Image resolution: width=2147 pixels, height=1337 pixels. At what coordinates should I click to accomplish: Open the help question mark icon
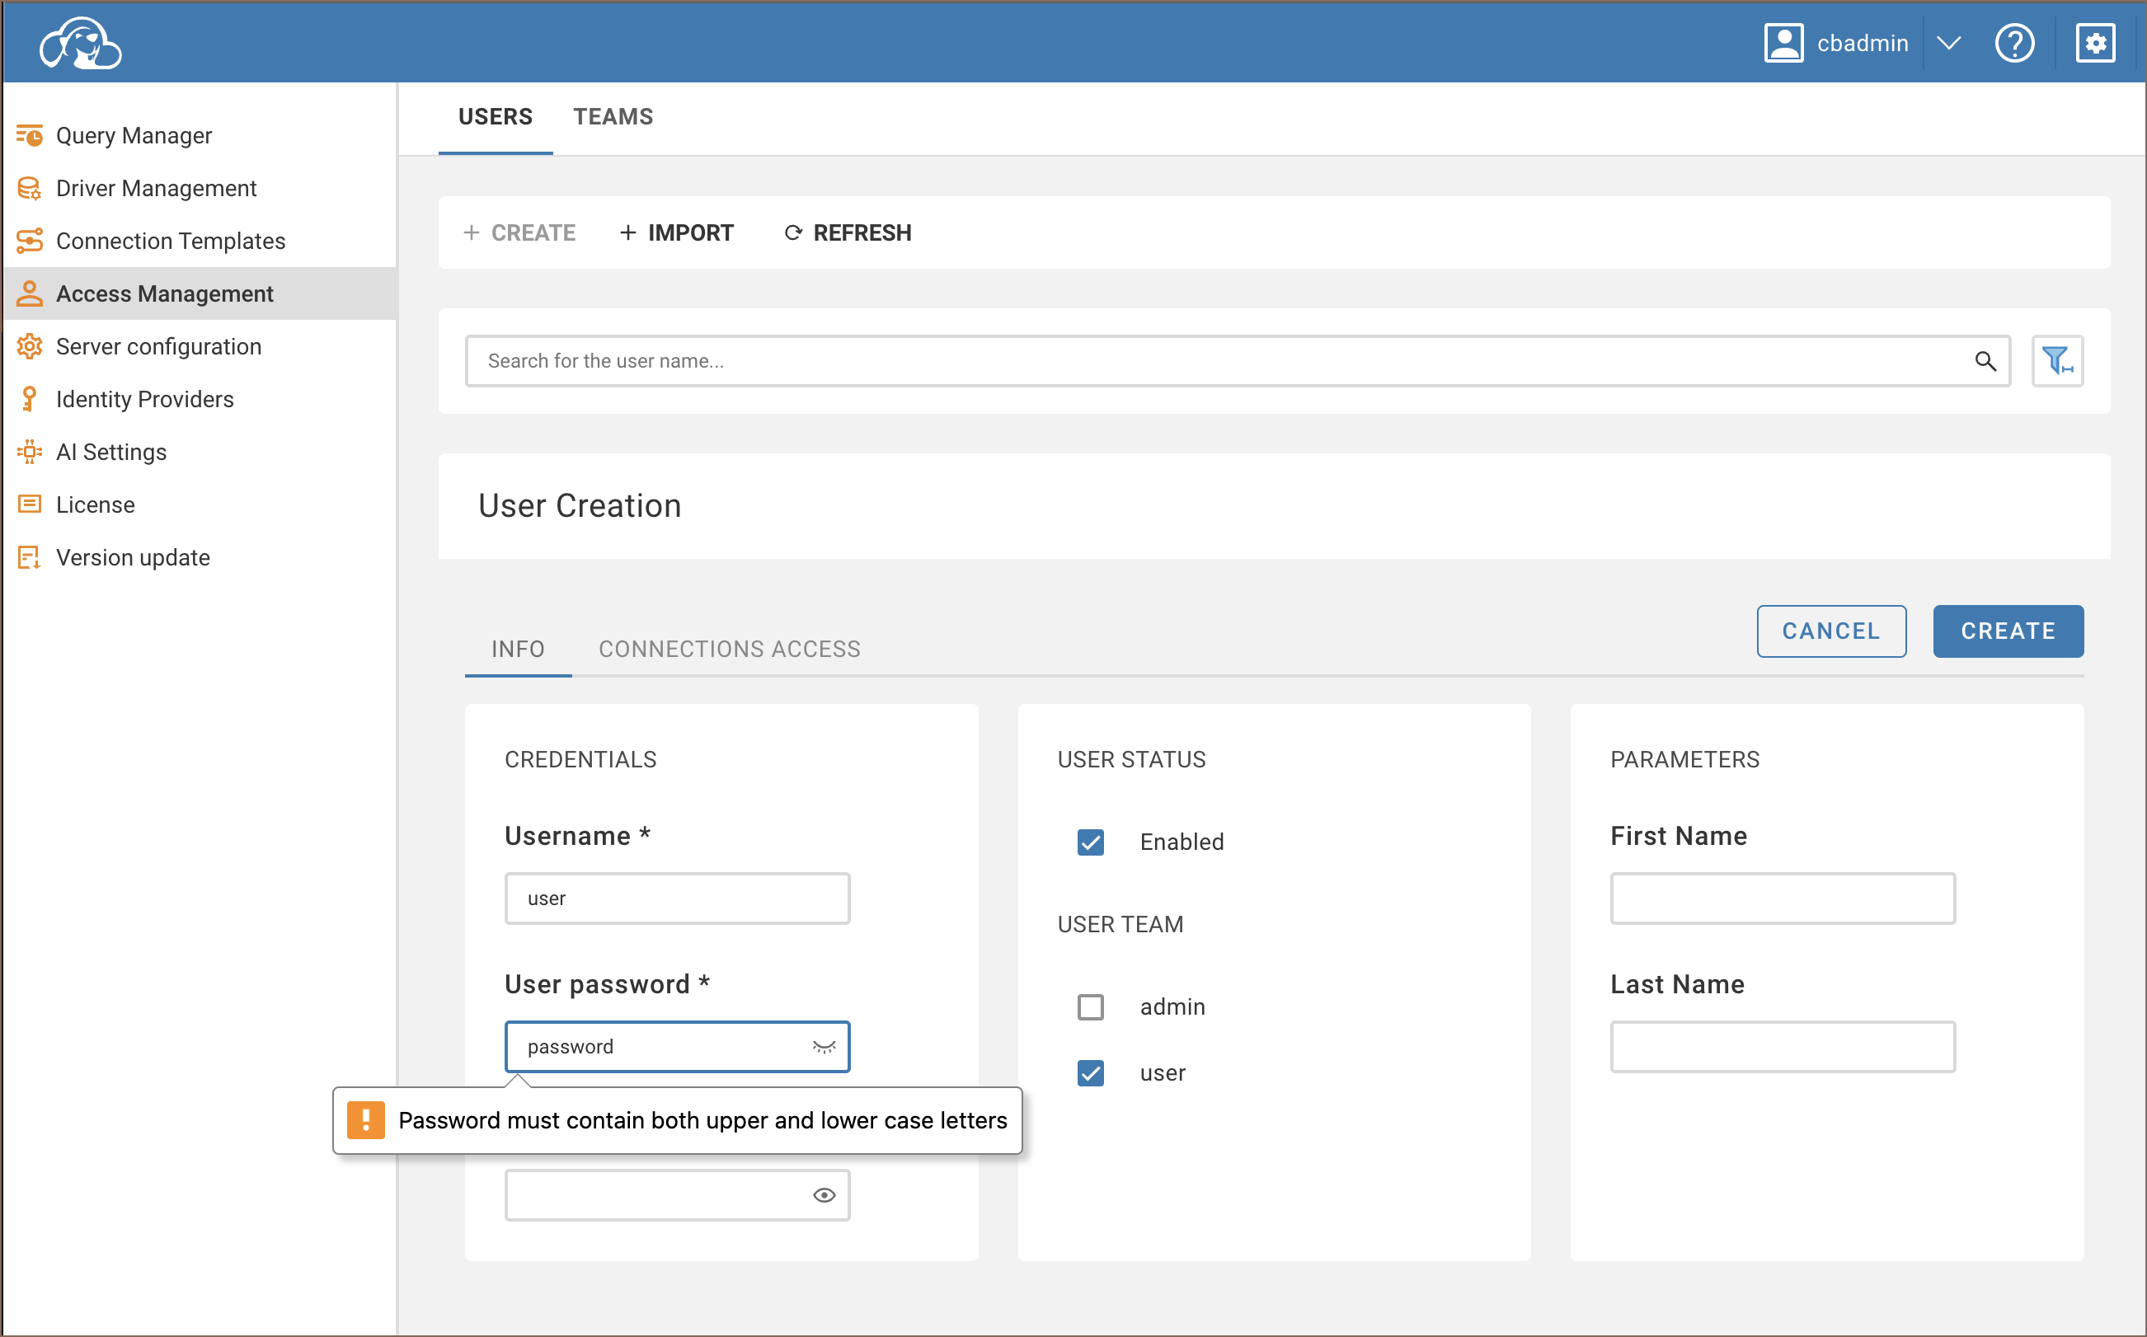[2013, 44]
